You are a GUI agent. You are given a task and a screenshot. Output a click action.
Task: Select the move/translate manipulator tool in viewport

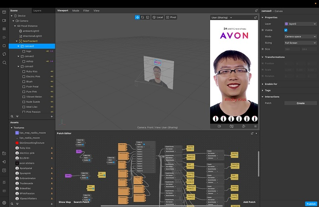click(137, 17)
